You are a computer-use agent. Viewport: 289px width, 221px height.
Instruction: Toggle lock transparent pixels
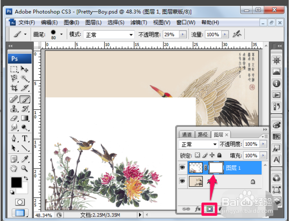(197, 155)
